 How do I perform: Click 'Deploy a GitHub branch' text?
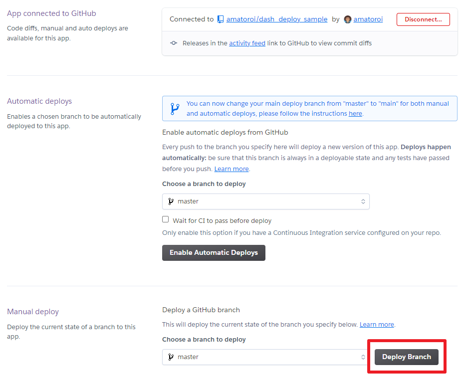[x=201, y=310]
